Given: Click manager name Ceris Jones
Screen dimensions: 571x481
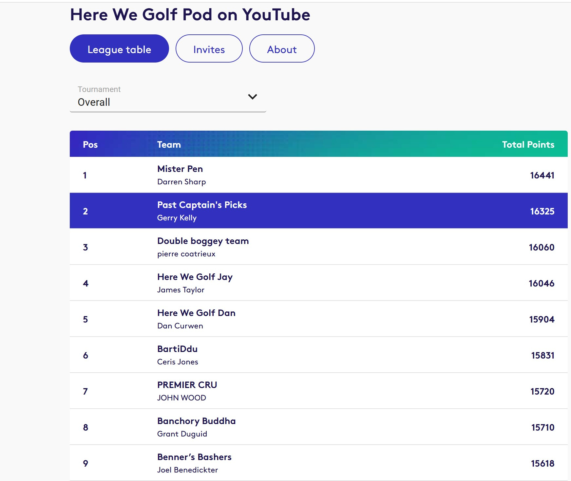Looking at the screenshot, I should coord(178,362).
